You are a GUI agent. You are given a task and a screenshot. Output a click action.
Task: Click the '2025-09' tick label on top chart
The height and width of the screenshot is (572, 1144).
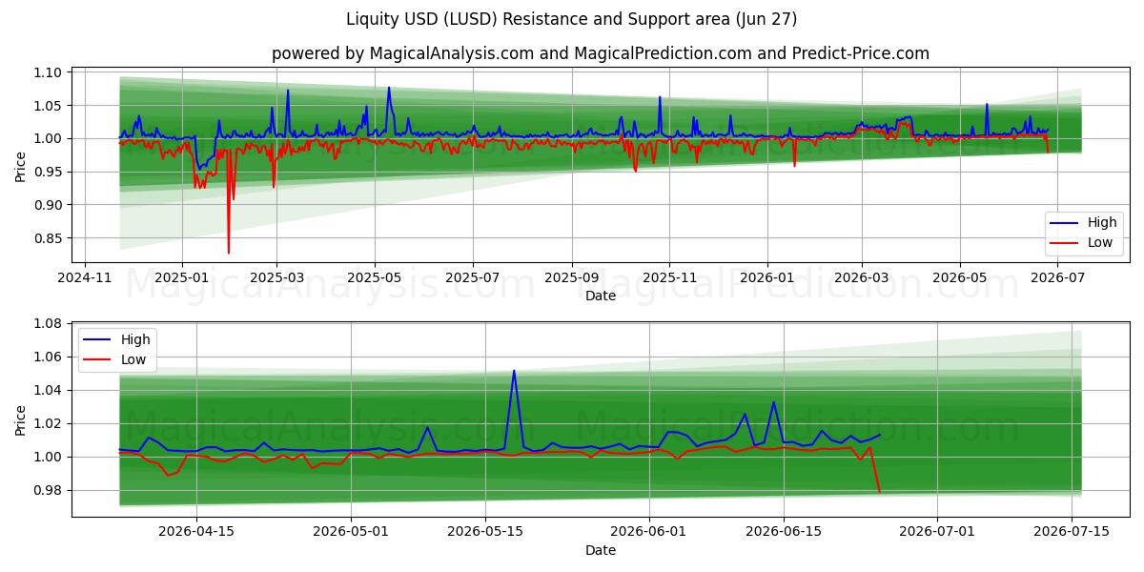[x=571, y=276]
